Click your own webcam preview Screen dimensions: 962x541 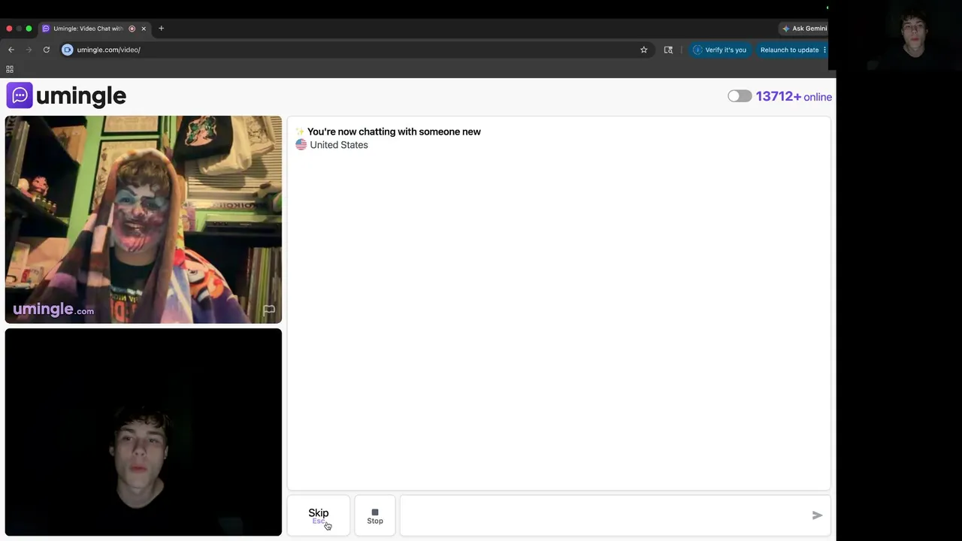click(x=144, y=432)
